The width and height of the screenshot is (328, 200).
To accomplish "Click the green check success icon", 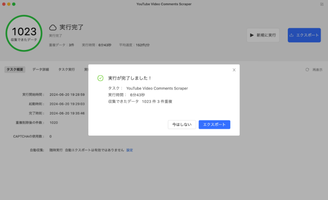I will (100, 78).
